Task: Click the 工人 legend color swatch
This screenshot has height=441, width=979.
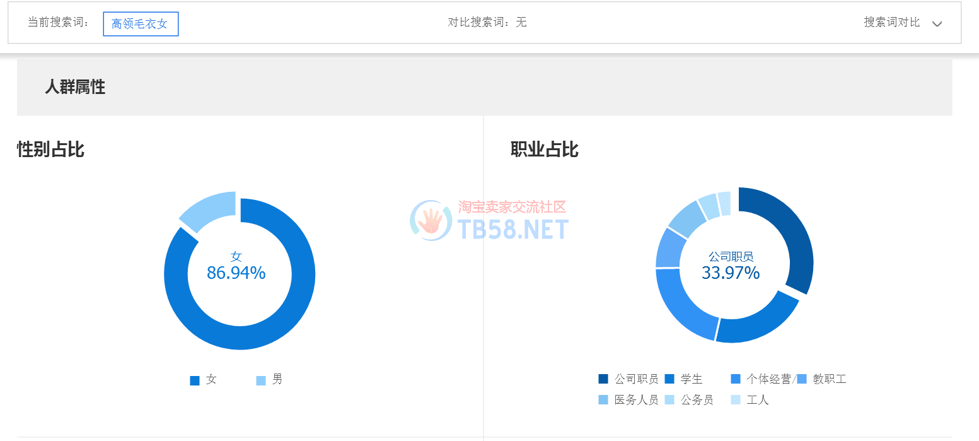Action: tap(736, 400)
